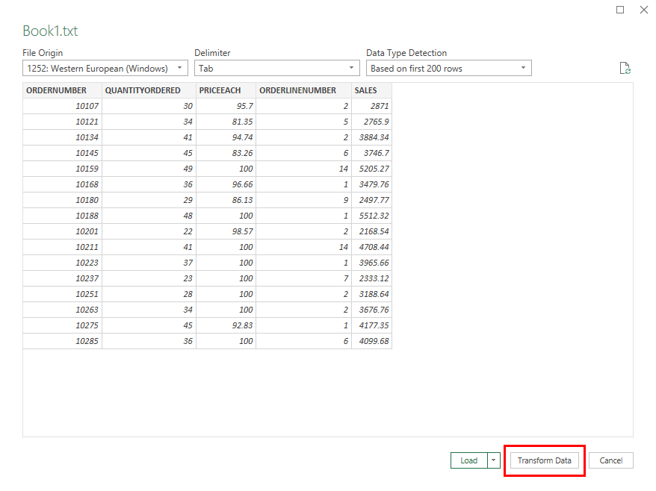Click order number cell 10168
This screenshot has width=656, height=491.
pyautogui.click(x=62, y=184)
